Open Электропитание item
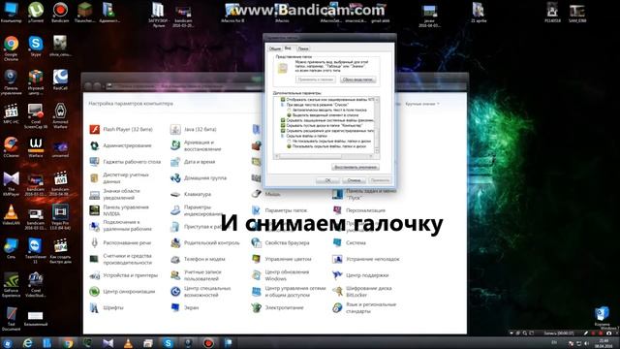 278,308
